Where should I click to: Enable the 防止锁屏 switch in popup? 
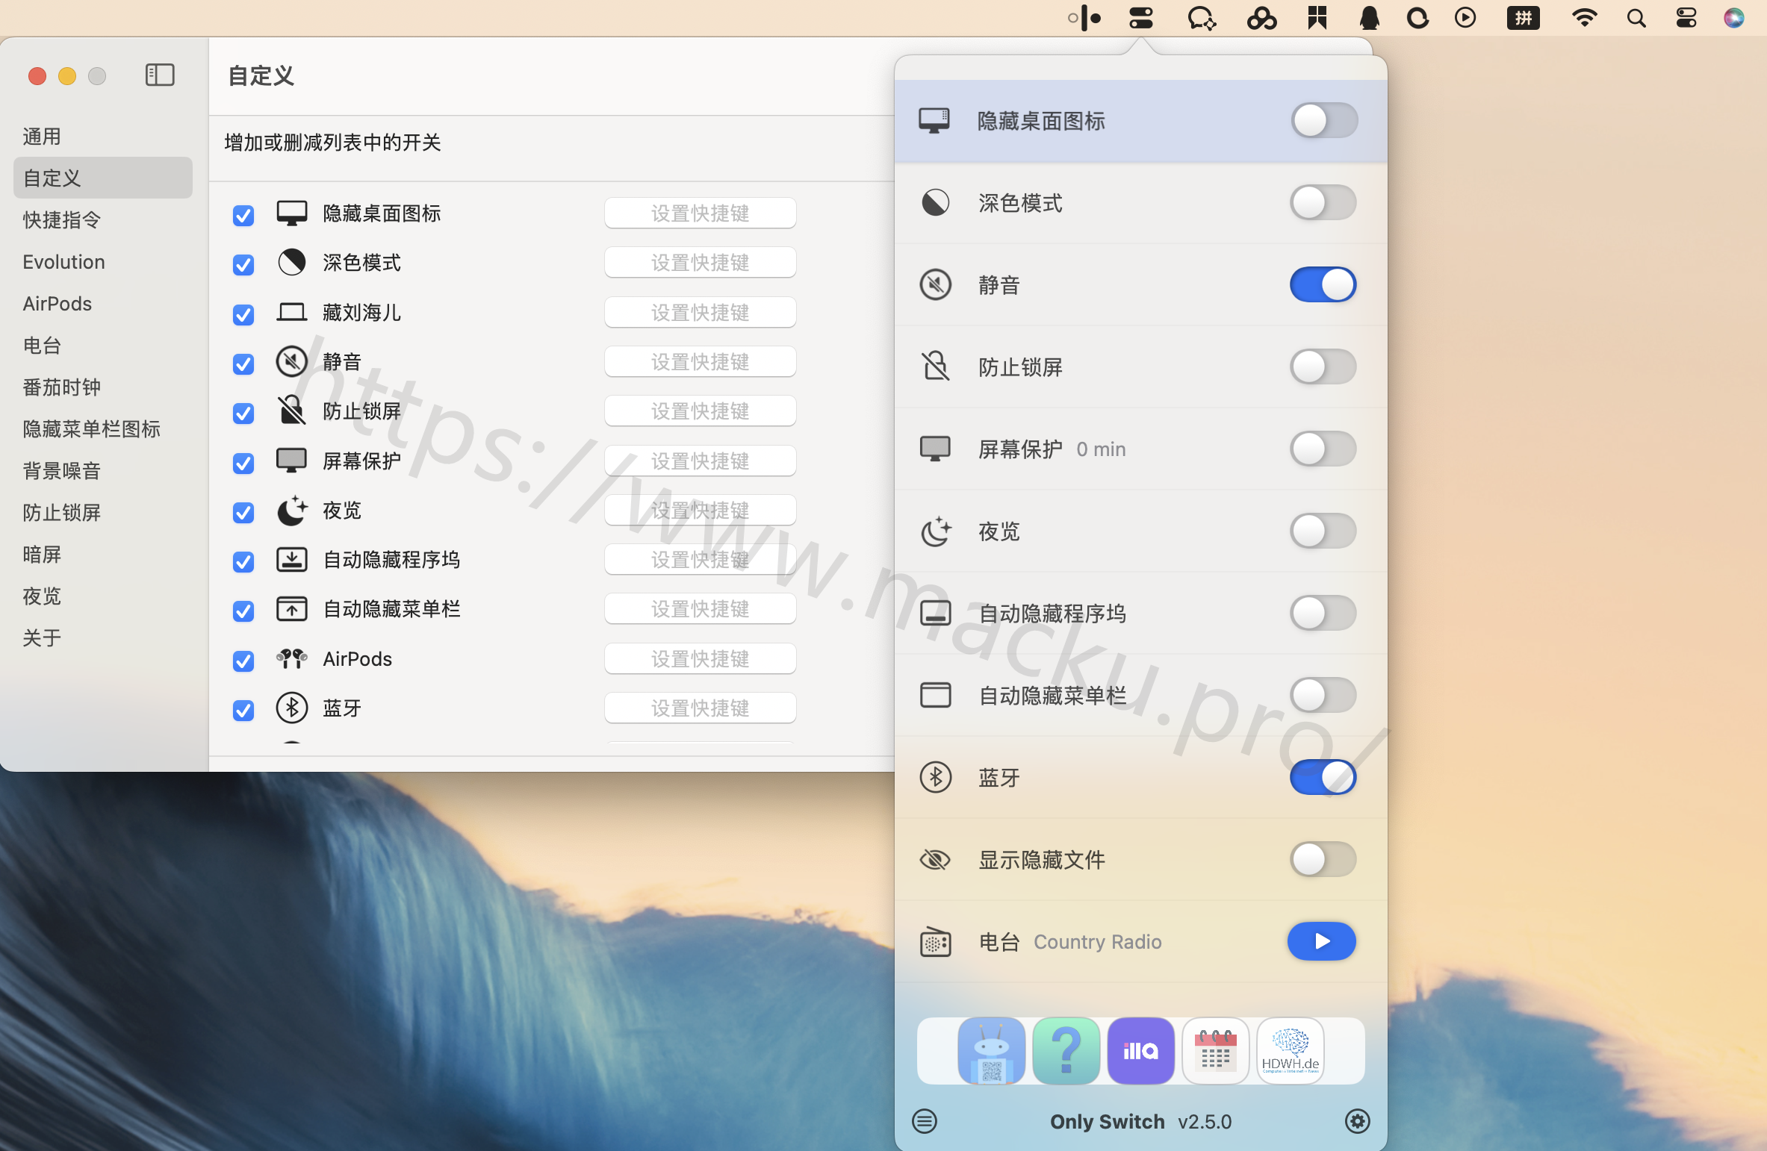point(1323,366)
